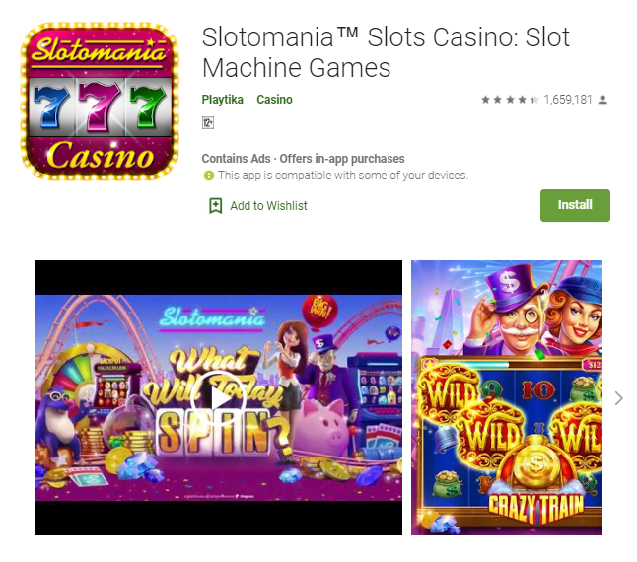Click the Slotomania Slots Casino title
This screenshot has width=637, height=562.
pos(386,52)
